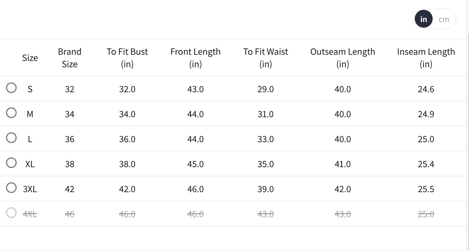Click the disabled 4XL radio button
This screenshot has width=469, height=251.
tap(11, 213)
